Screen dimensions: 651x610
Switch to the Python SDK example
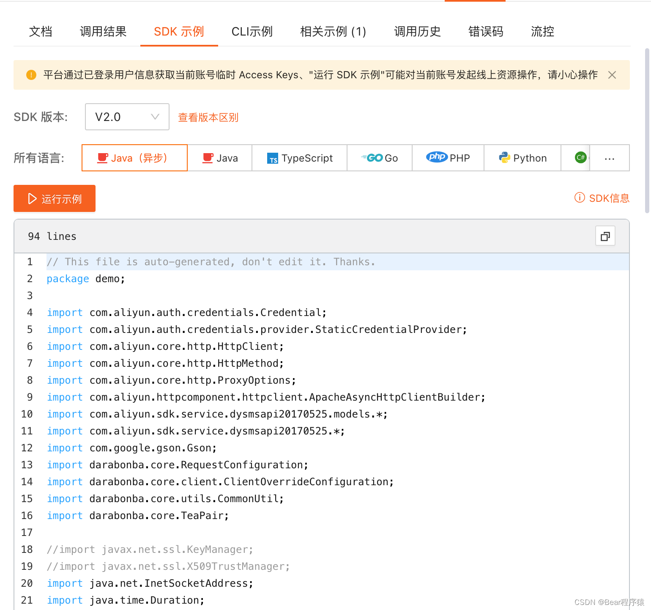(x=522, y=158)
